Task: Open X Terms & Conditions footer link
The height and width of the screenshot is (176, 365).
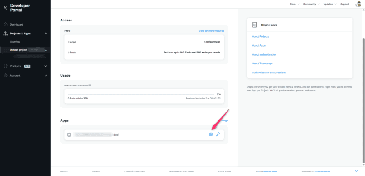Action: coord(134,172)
